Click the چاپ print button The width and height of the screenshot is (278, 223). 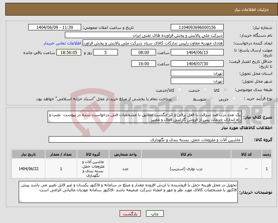[155, 213]
